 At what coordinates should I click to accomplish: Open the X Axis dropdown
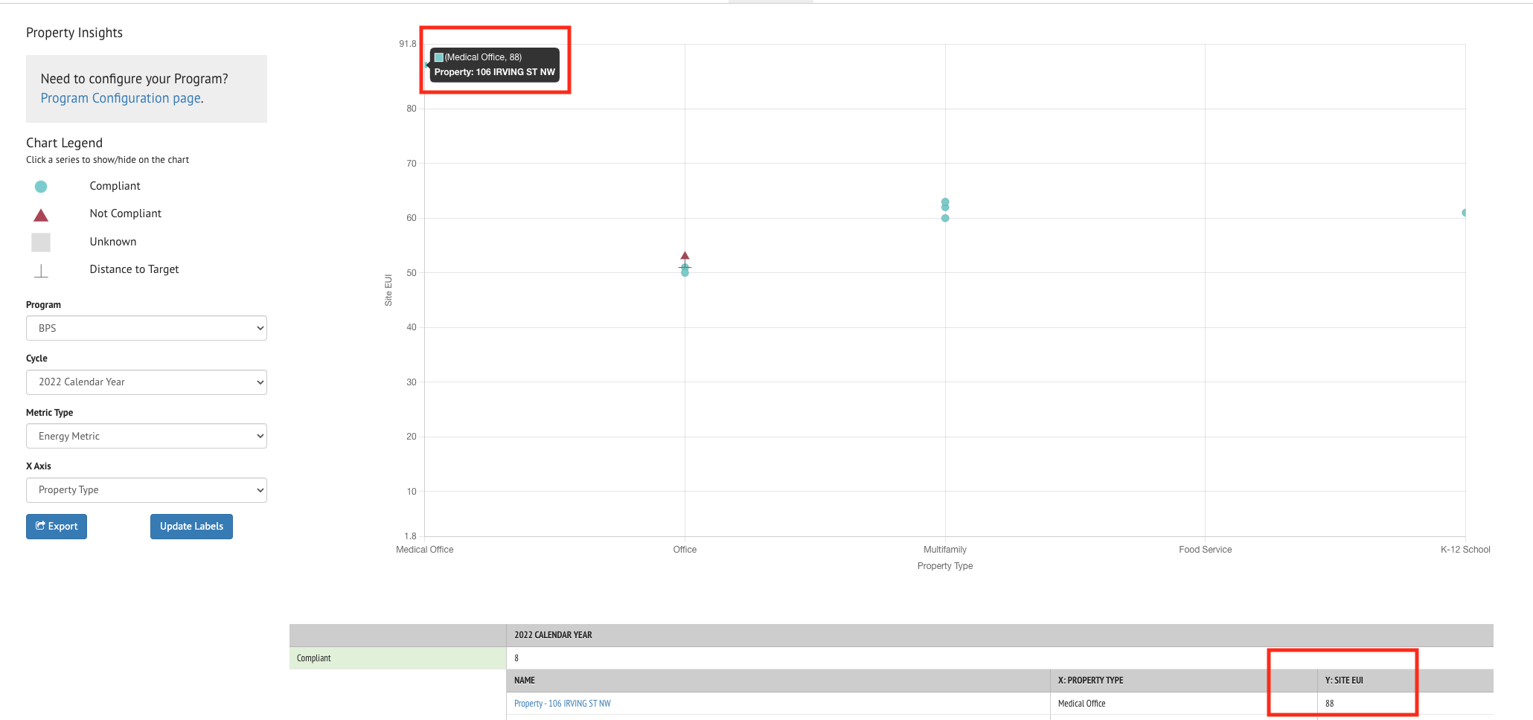(146, 489)
